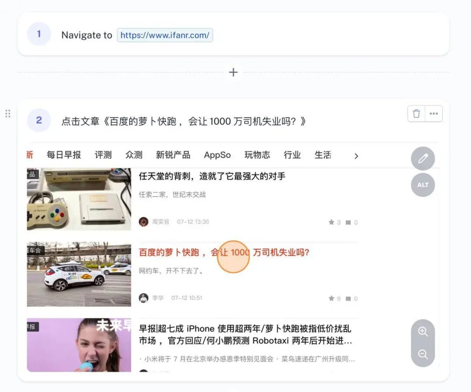The width and height of the screenshot is (471, 392).
Task: Open the three-dots more options menu
Action: [x=433, y=114]
